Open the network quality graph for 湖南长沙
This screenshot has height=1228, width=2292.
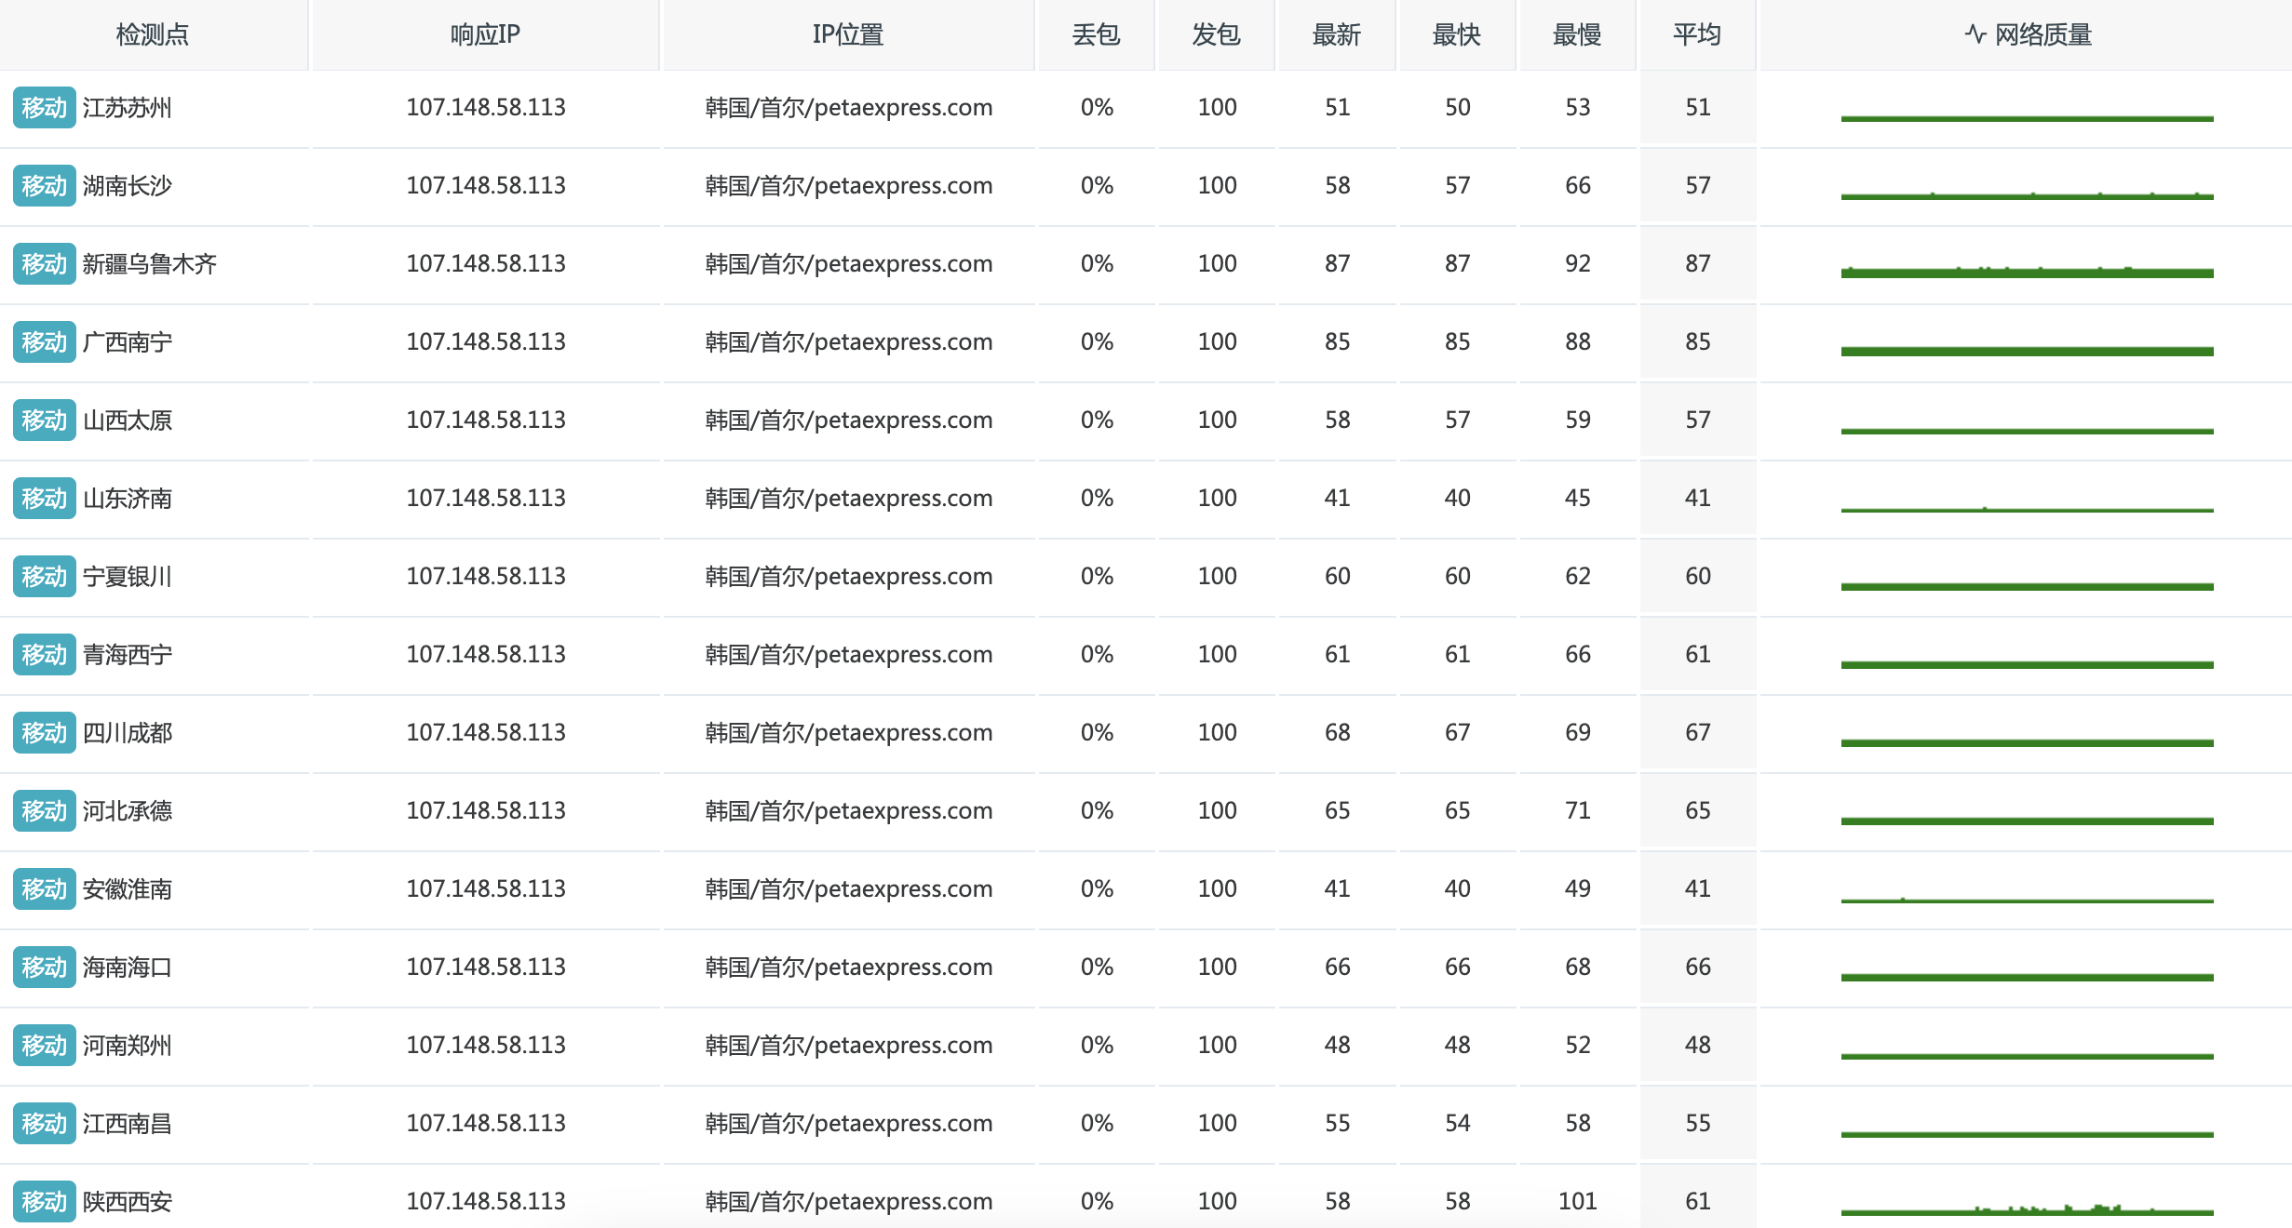click(2027, 195)
